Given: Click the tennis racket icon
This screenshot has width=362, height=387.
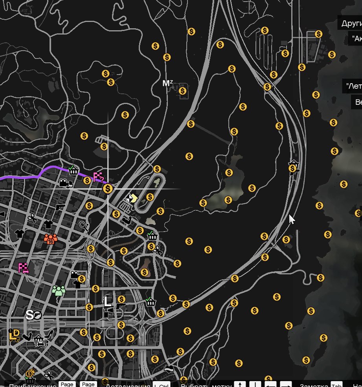Looking at the screenshot, I should pyautogui.click(x=84, y=226).
